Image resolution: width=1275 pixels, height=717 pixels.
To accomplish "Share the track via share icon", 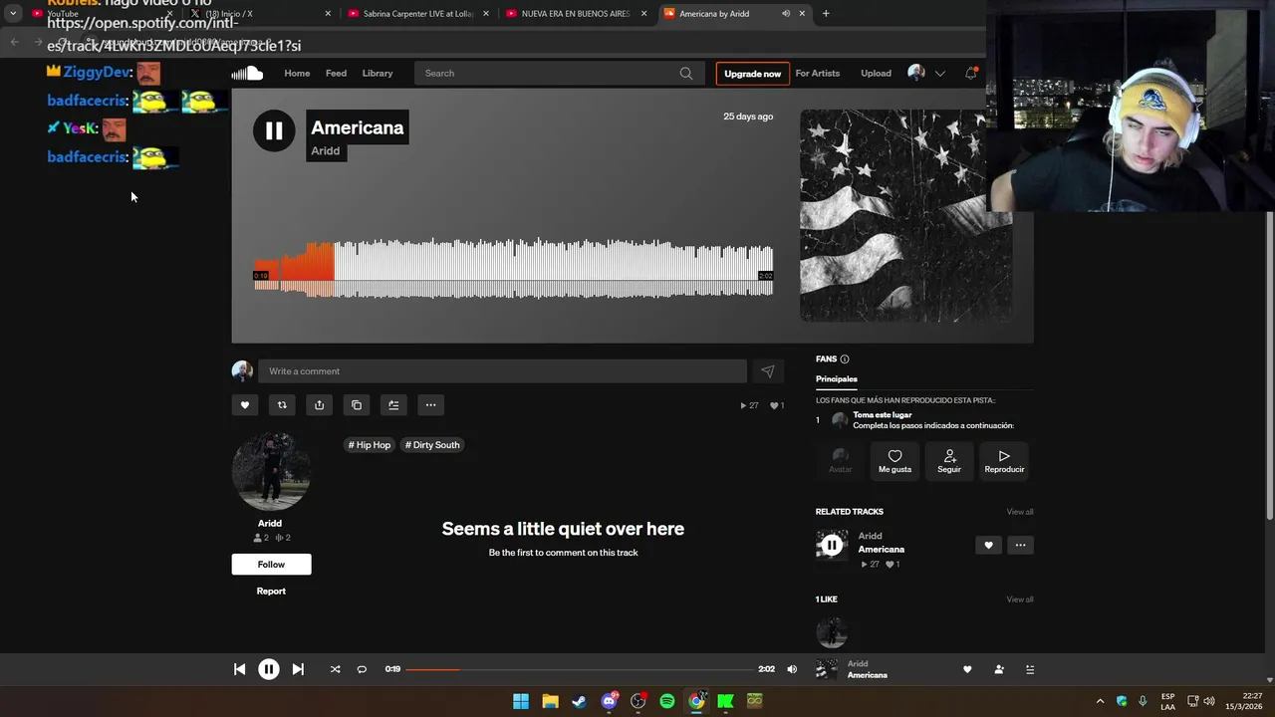I will (319, 405).
